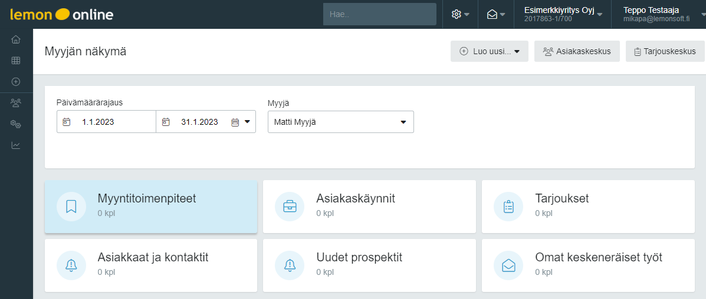The width and height of the screenshot is (706, 299).
Task: Open the customers people icon in sidebar
Action: pos(16,103)
